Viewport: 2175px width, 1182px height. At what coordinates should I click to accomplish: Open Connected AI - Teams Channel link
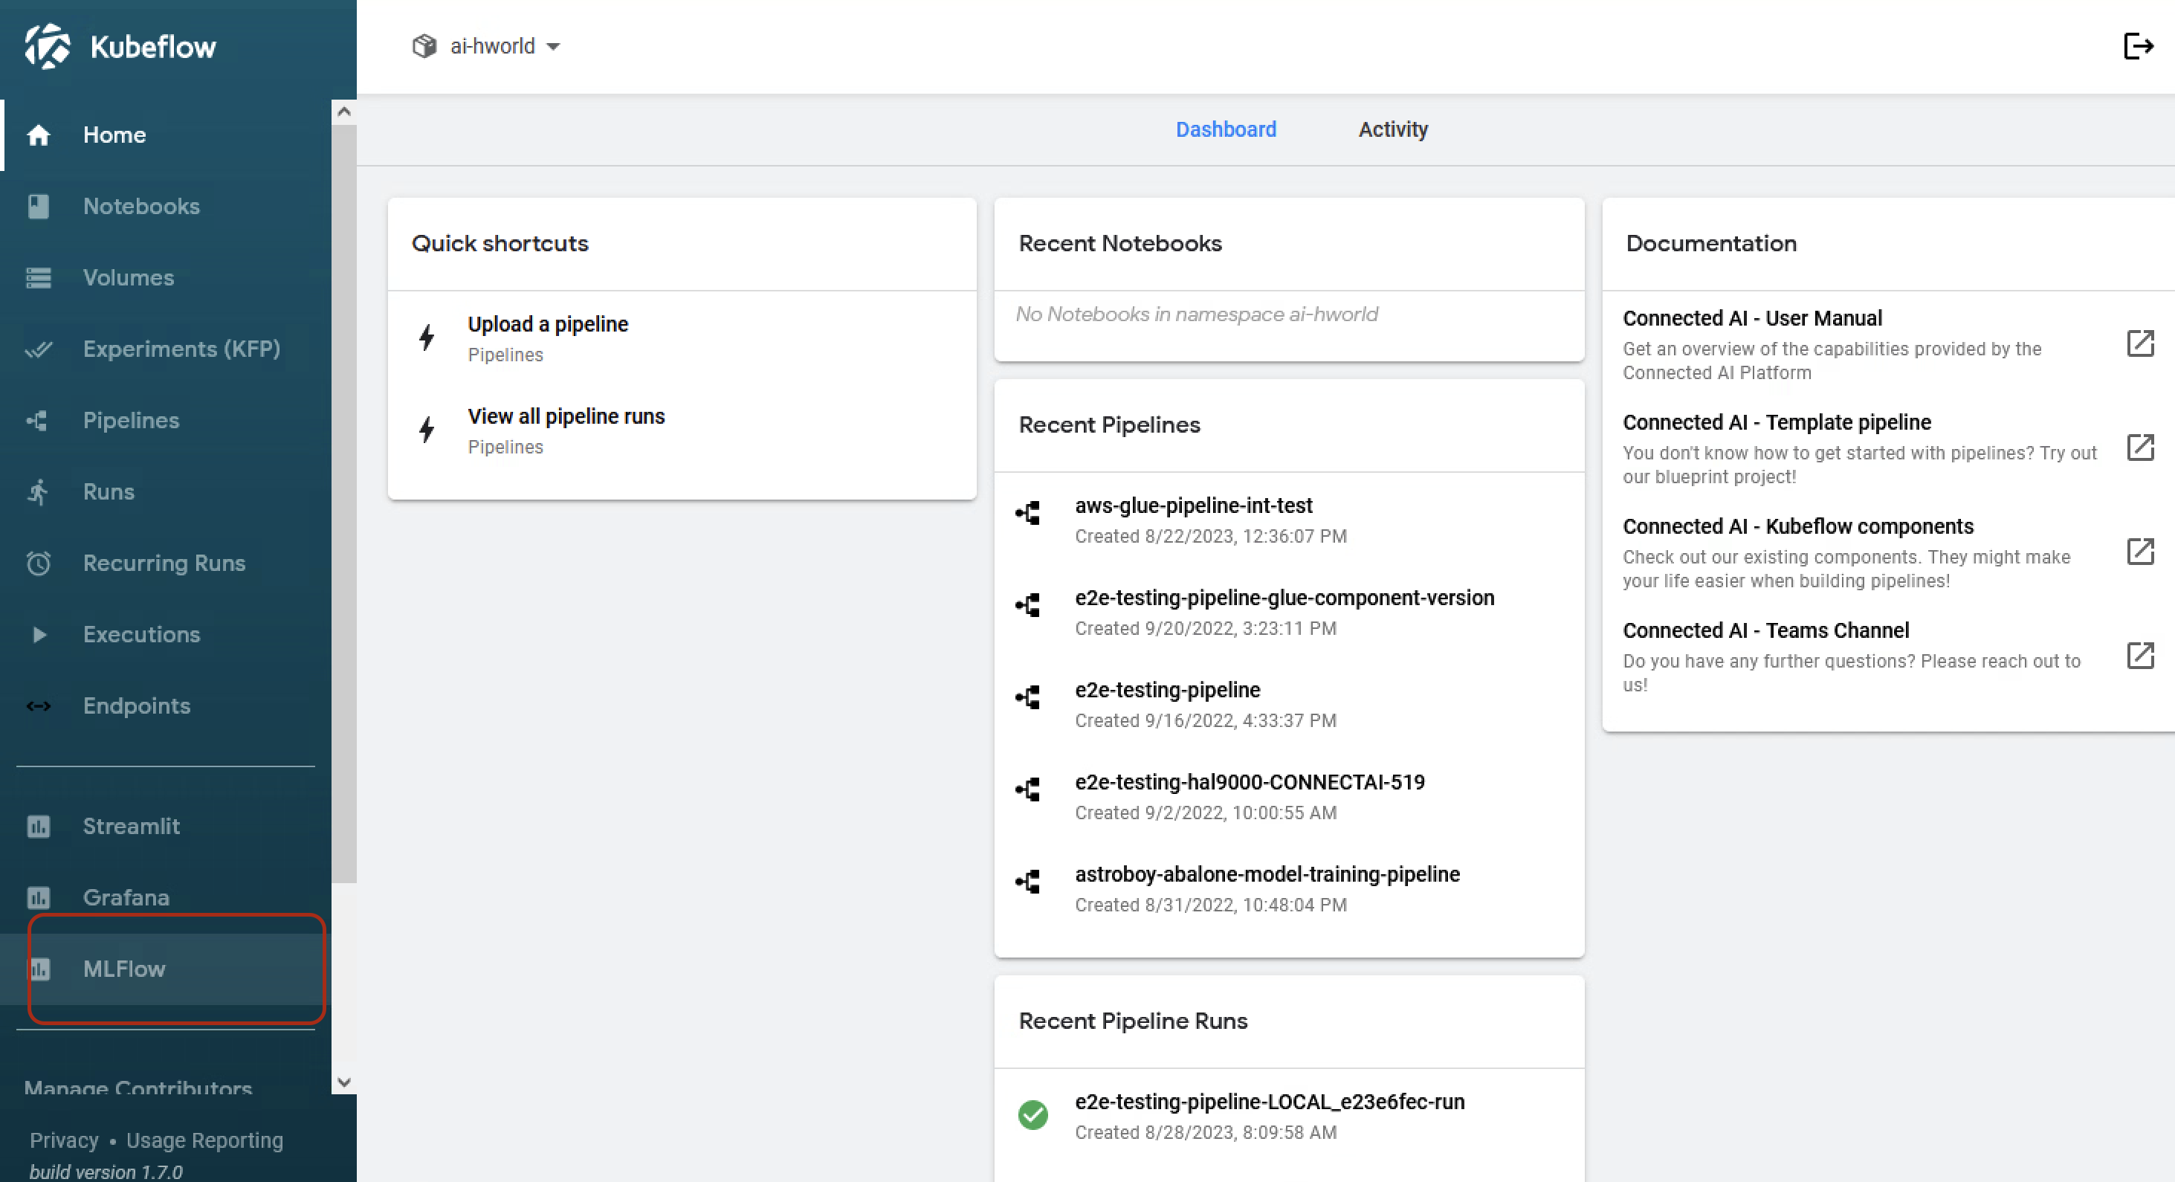pos(1888,656)
